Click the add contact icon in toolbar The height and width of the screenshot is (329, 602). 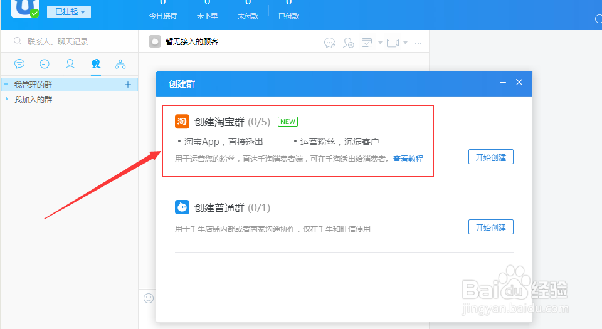click(348, 43)
